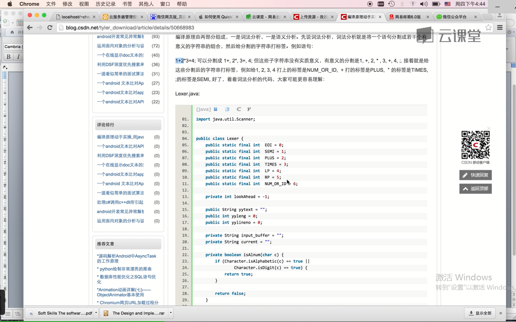The height and width of the screenshot is (322, 516).
Task: Switch to the 云课堂 - 网易云 tab
Action: pyautogui.click(x=265, y=17)
